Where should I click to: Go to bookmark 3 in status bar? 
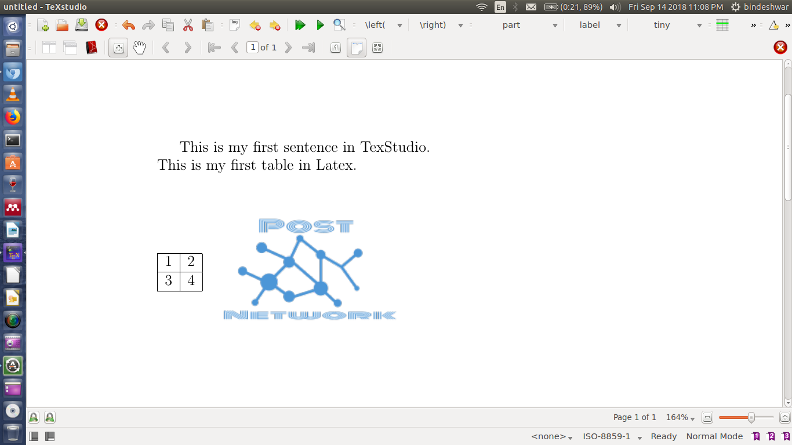tap(786, 436)
